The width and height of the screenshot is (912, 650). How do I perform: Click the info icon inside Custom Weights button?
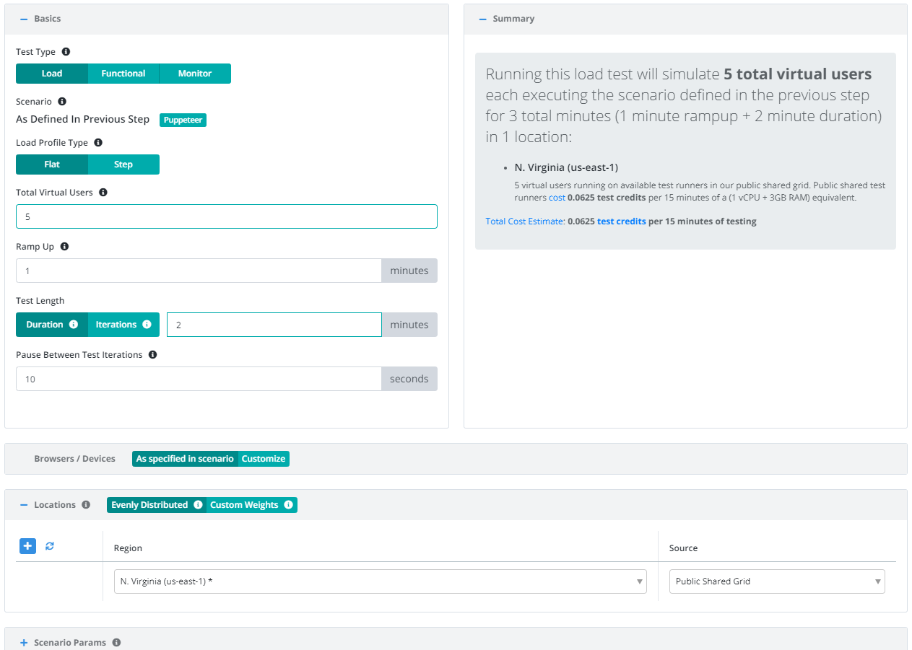(288, 505)
